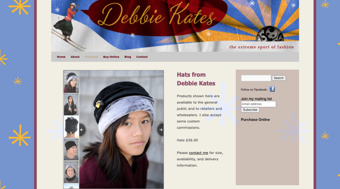Visit the Blog page

128,57
